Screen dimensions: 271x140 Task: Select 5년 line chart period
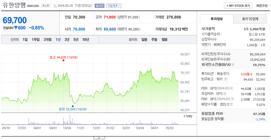[76, 39]
